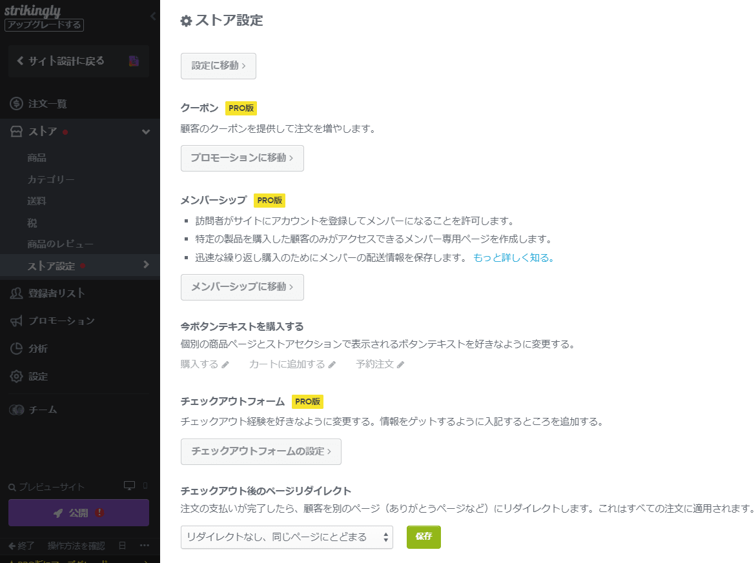The height and width of the screenshot is (563, 756).
Task: Collapse the sidebar with top-right chevron
Action: tap(154, 15)
